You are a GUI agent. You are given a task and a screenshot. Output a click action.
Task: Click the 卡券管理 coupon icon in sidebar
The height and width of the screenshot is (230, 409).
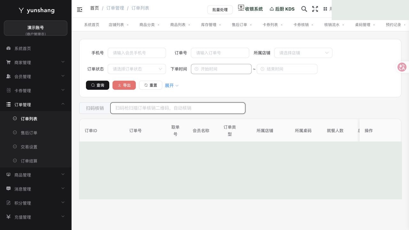pyautogui.click(x=9, y=90)
